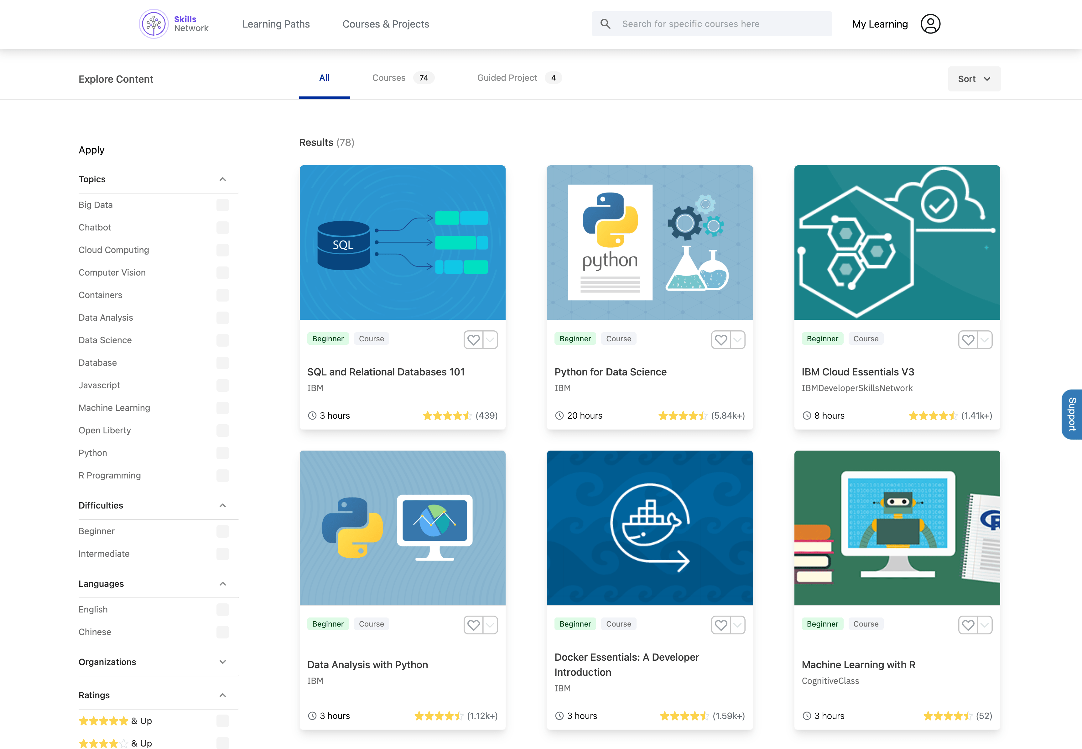Image resolution: width=1082 pixels, height=749 pixels.
Task: Click the search magnifier icon
Action: 606,23
